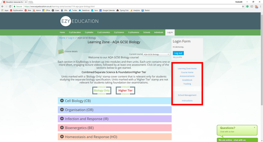This screenshot has width=263, height=142.
Task: Open the Course Home link
Action: [x=187, y=72]
